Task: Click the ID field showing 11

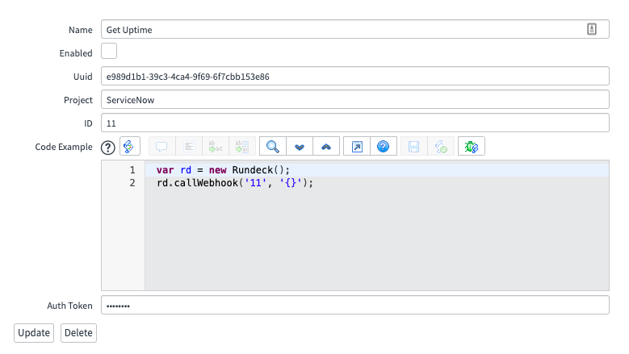Action: point(355,123)
